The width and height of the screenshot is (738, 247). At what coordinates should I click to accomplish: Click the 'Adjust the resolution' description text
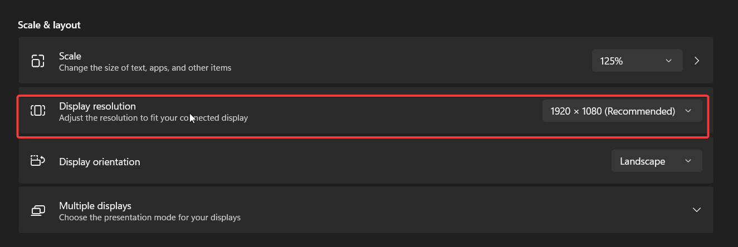point(153,118)
